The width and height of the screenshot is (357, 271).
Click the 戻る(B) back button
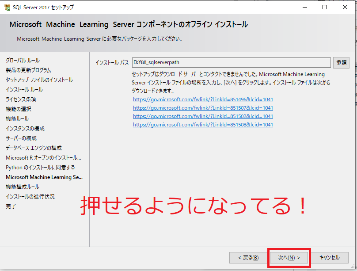(248, 258)
